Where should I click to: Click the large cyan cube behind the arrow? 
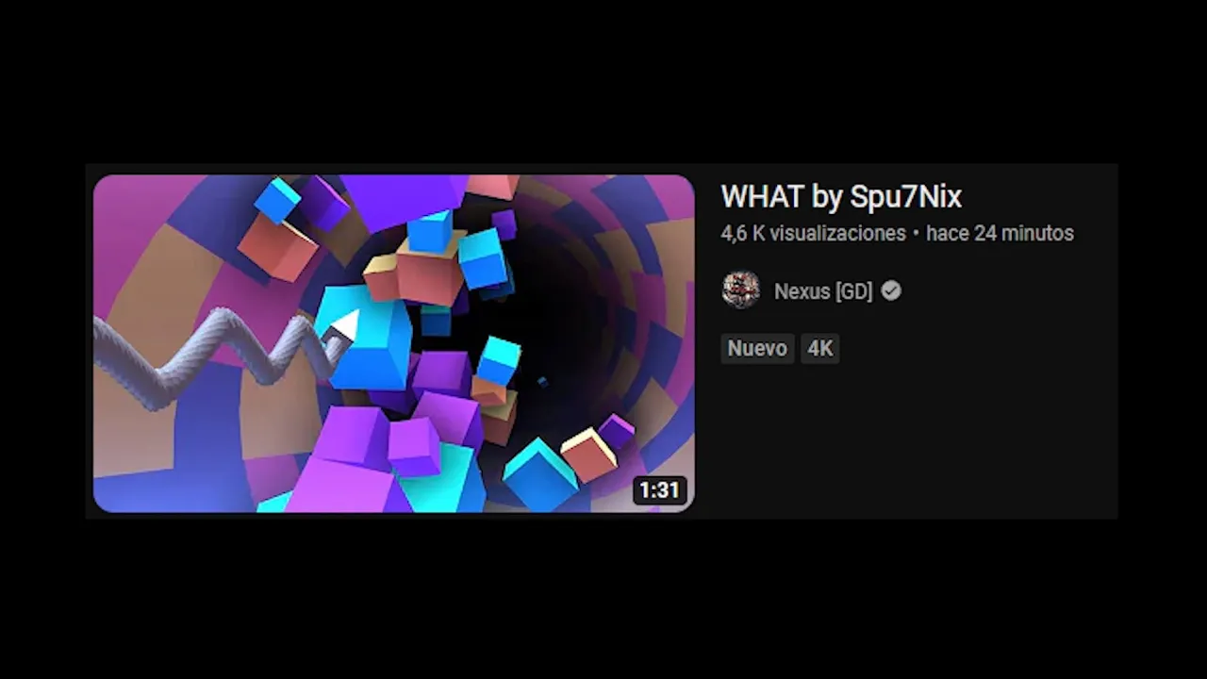coord(368,338)
